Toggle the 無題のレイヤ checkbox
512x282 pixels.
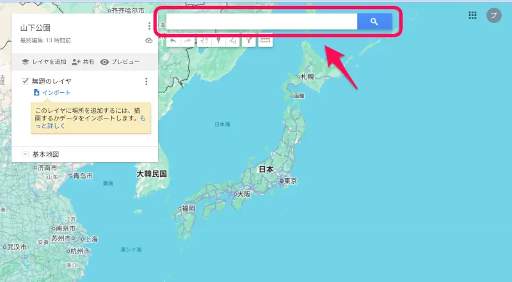(x=25, y=81)
